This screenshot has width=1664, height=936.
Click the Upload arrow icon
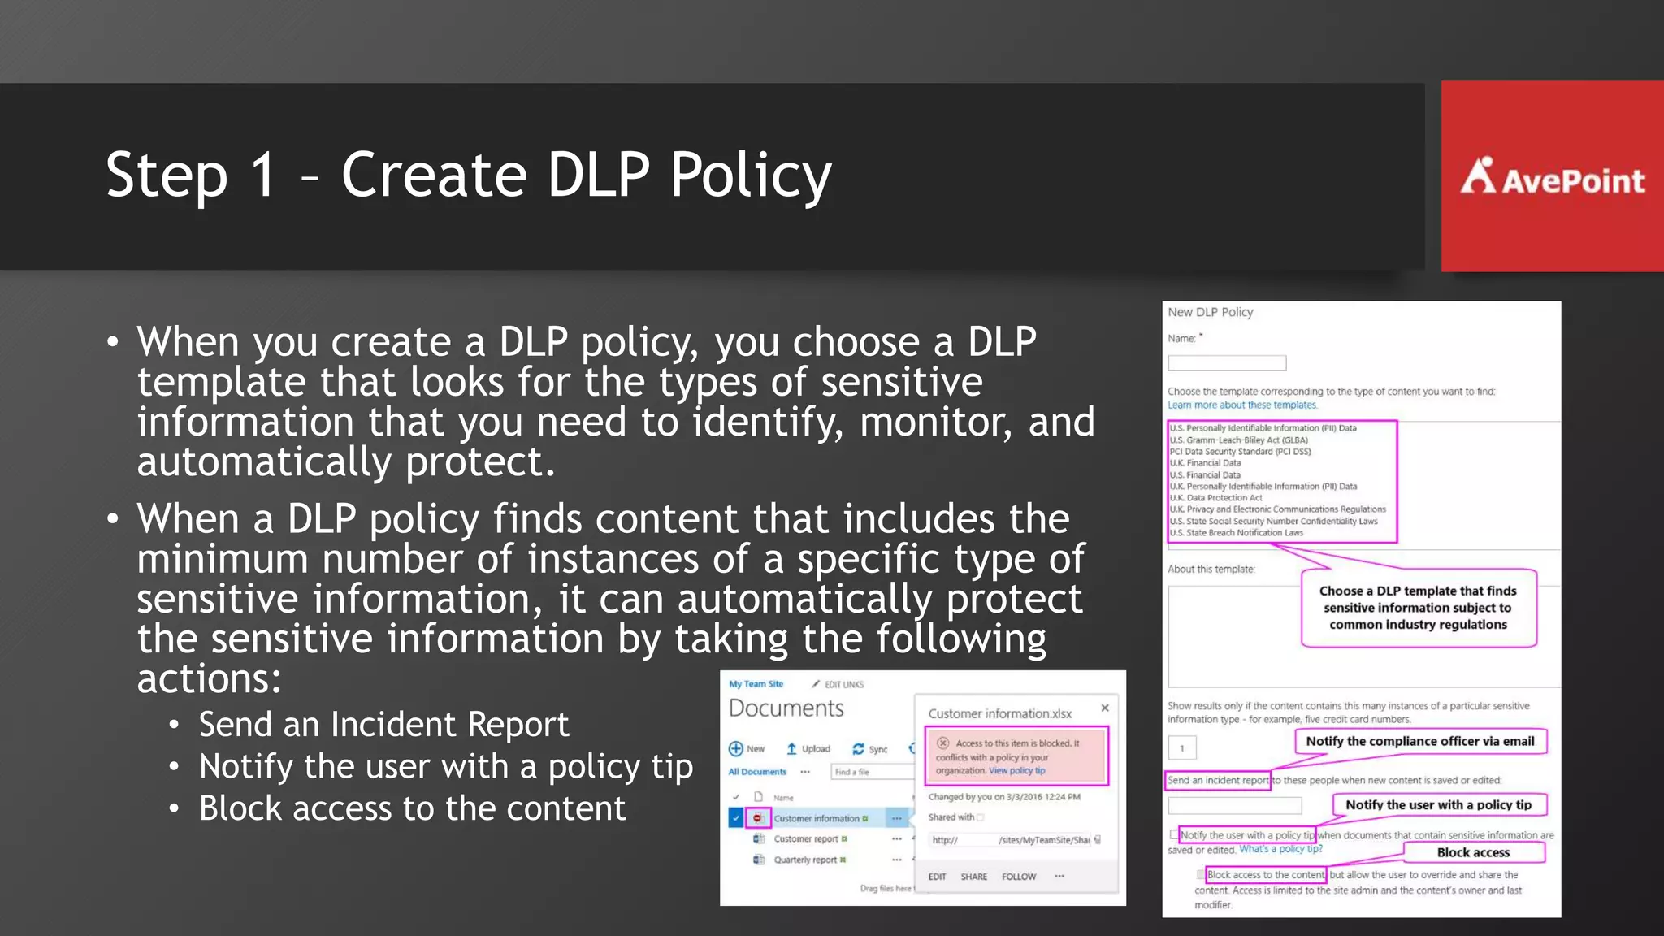pyautogui.click(x=791, y=748)
